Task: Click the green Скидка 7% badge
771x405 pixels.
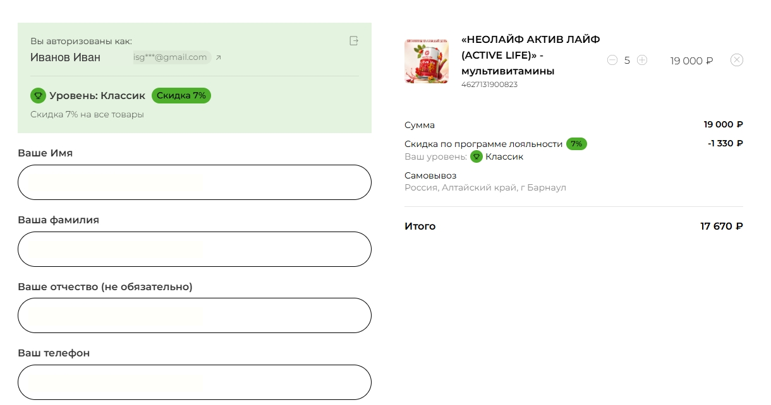Action: click(x=181, y=96)
